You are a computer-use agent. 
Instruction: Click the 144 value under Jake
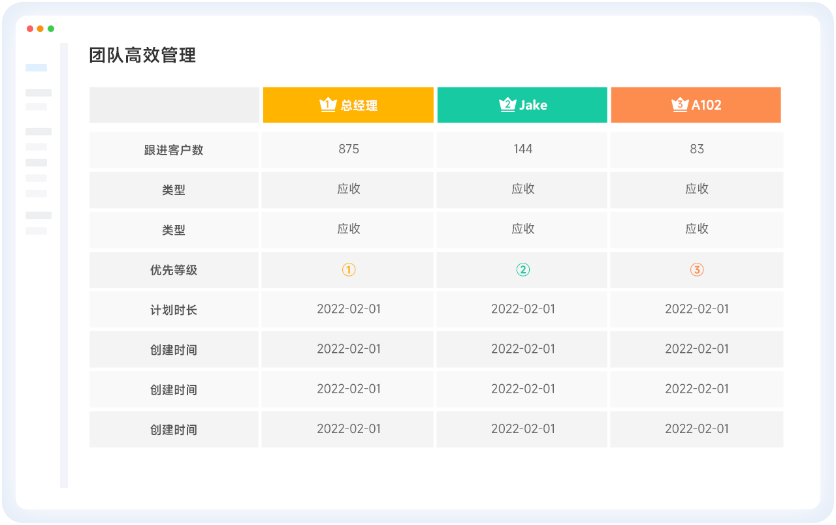(x=523, y=149)
